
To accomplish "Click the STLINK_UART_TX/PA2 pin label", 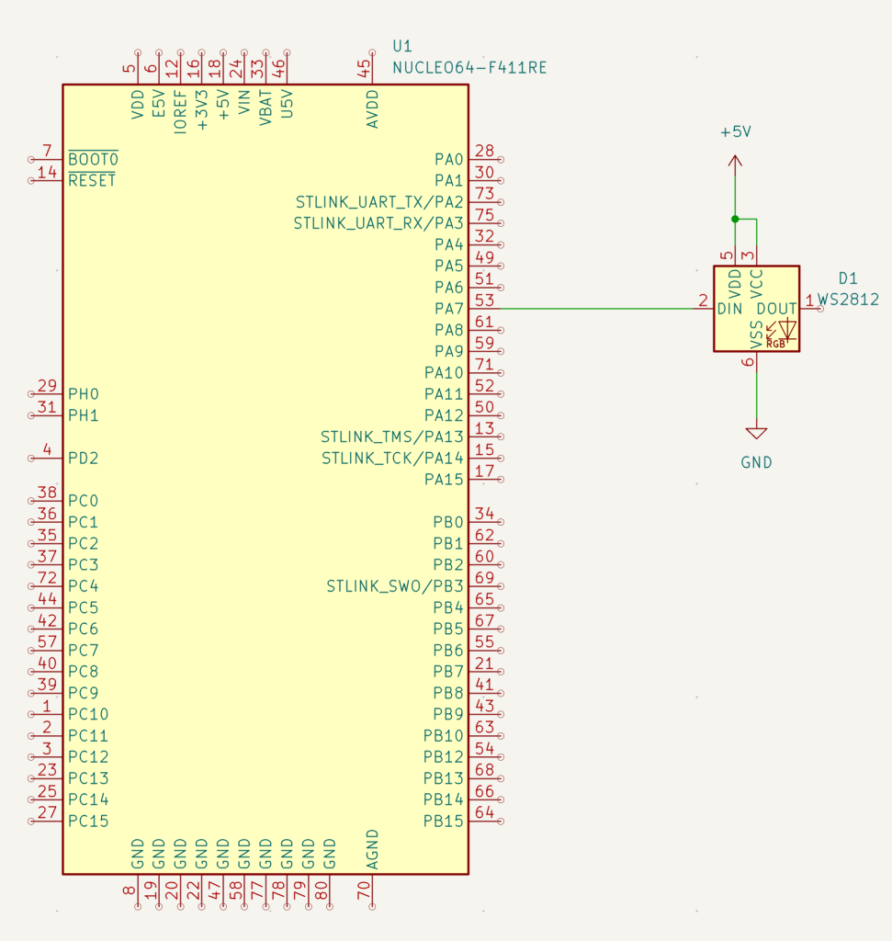I will point(379,202).
